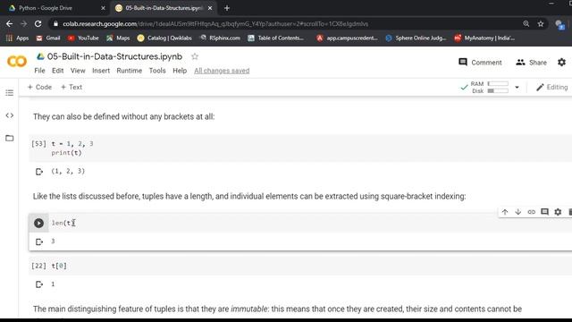Add a new Code cell

(x=39, y=88)
